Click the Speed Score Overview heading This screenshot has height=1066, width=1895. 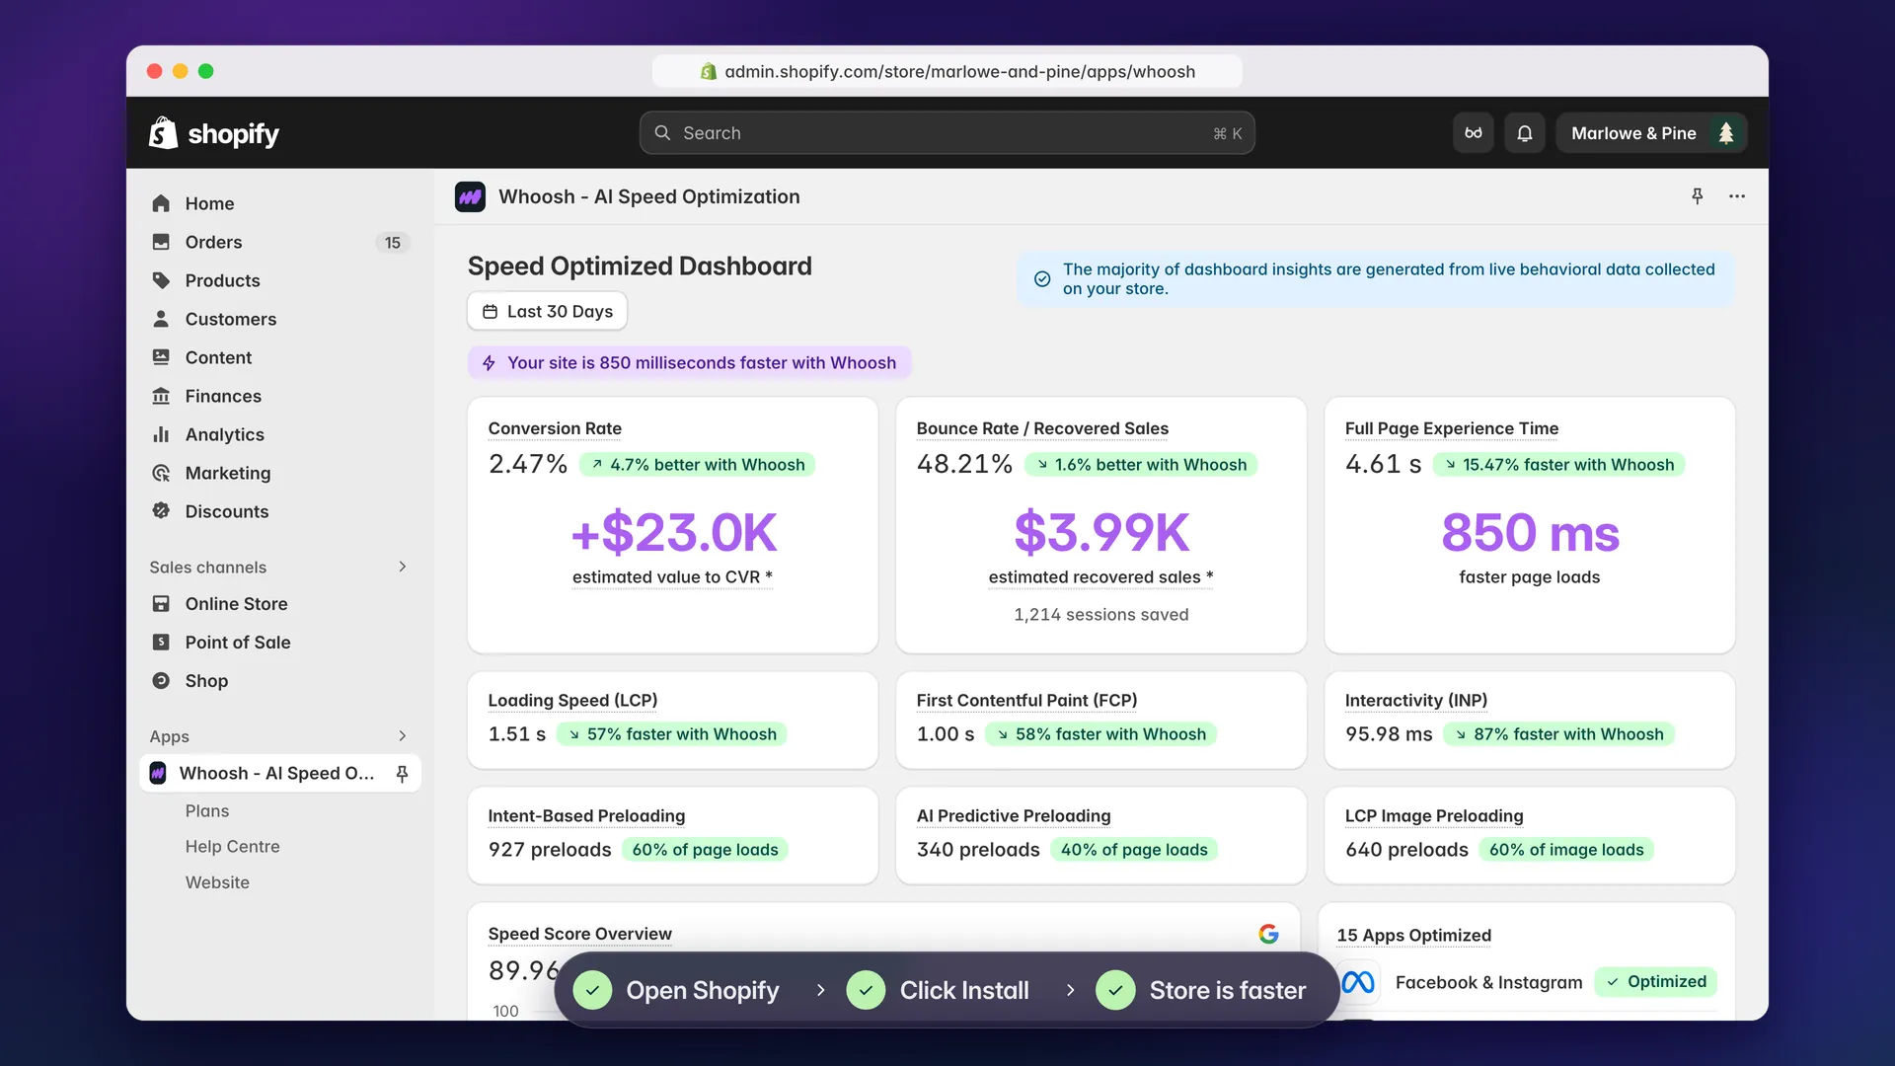coord(579,934)
